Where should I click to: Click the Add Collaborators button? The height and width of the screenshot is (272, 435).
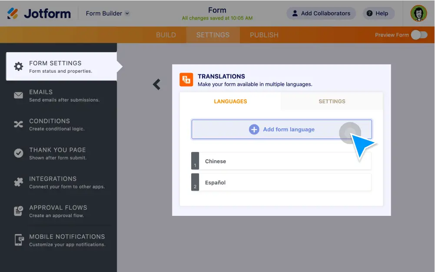point(321,13)
